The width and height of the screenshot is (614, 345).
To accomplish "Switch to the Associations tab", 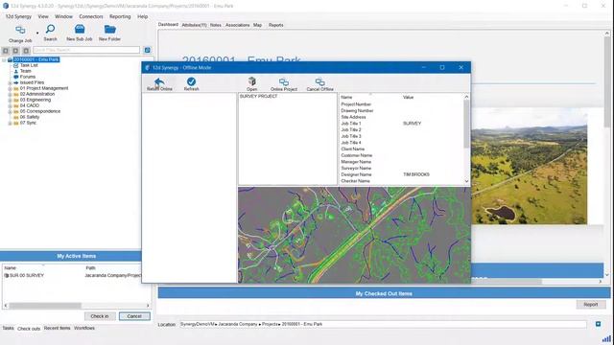I will pyautogui.click(x=237, y=25).
